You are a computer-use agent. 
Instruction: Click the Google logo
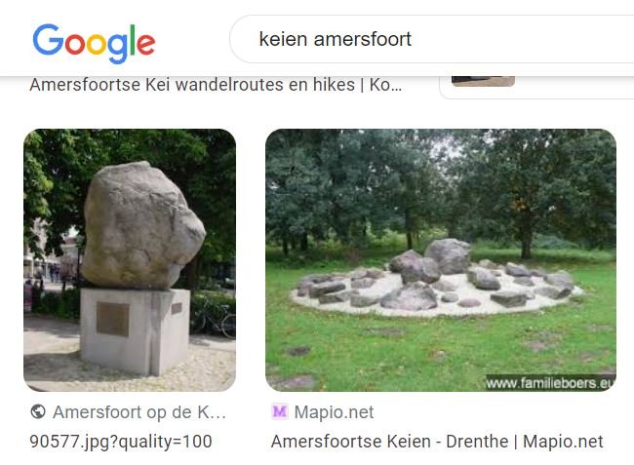pyautogui.click(x=94, y=43)
